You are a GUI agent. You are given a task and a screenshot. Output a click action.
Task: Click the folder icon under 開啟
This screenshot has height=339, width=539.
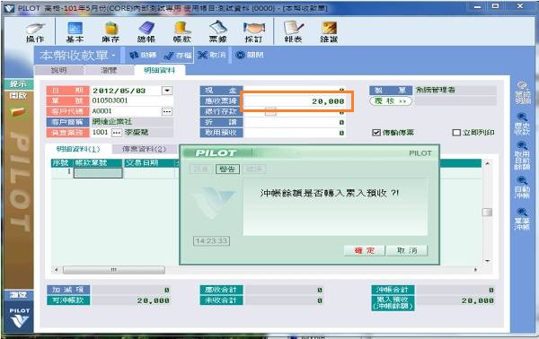pyautogui.click(x=18, y=112)
